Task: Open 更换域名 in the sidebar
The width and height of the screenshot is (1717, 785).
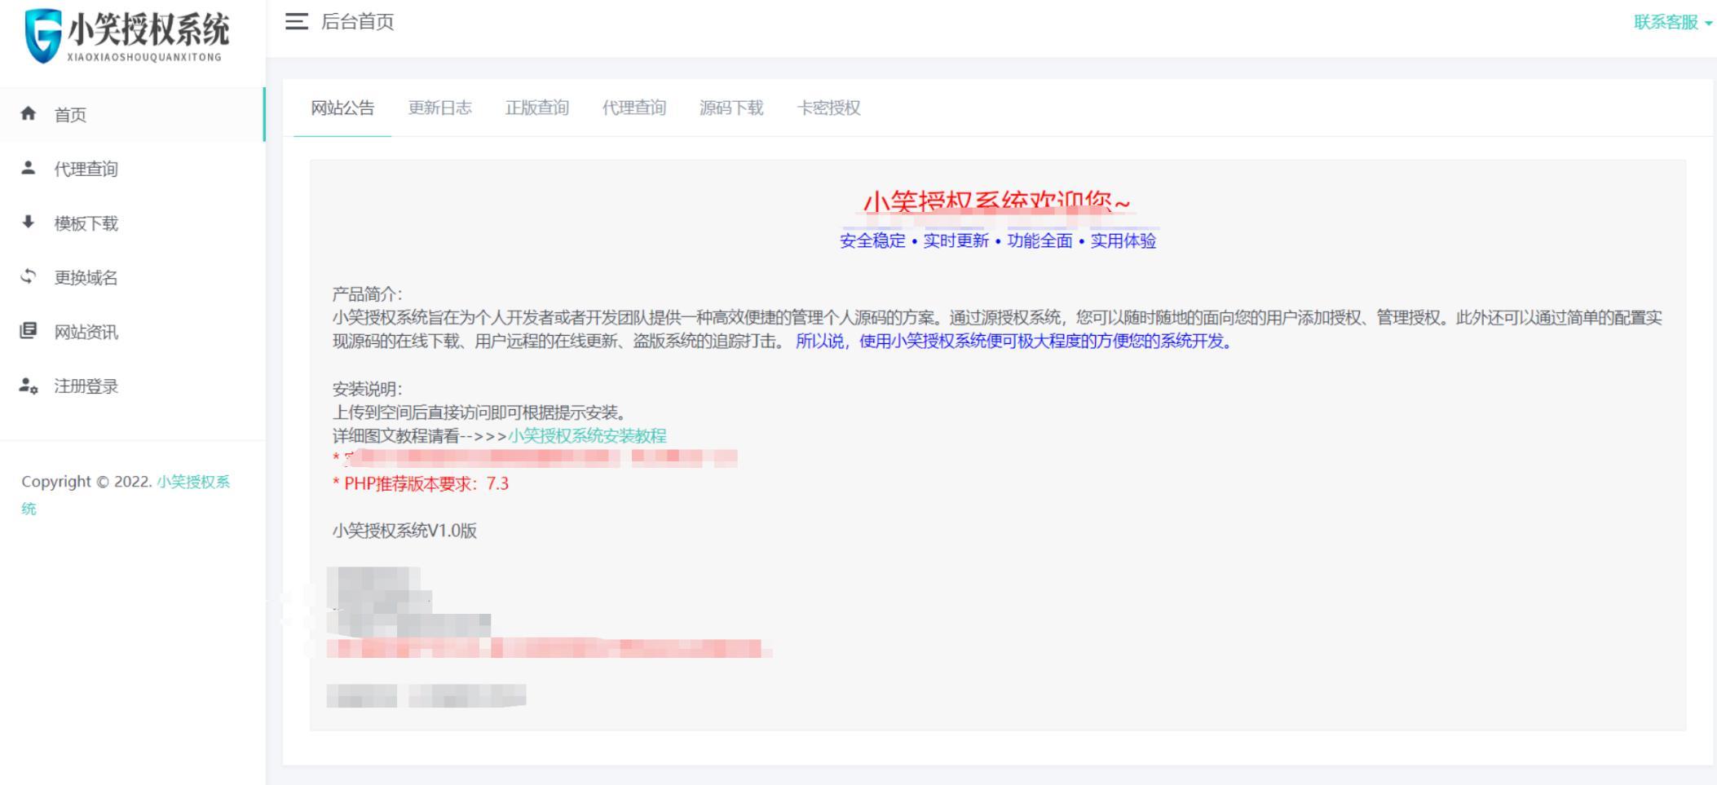Action: (132, 277)
